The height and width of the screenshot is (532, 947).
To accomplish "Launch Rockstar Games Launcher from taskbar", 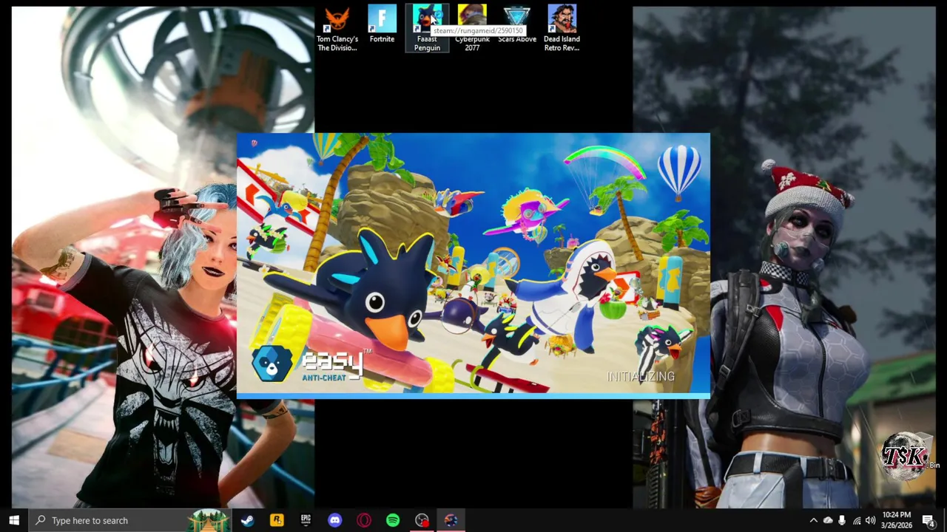I will pos(277,520).
